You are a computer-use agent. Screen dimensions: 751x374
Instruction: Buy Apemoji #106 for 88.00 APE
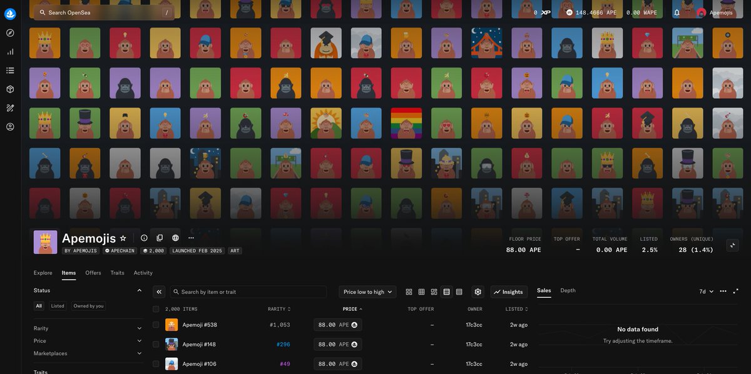pos(337,363)
